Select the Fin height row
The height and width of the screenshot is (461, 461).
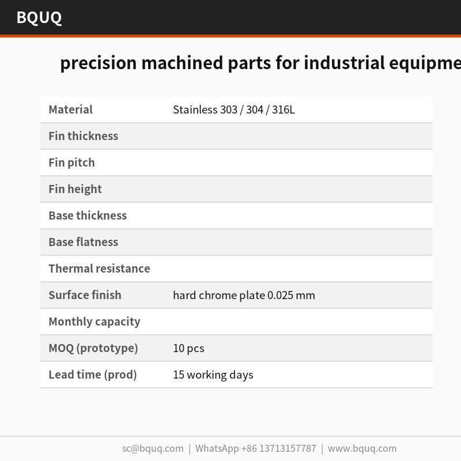236,189
